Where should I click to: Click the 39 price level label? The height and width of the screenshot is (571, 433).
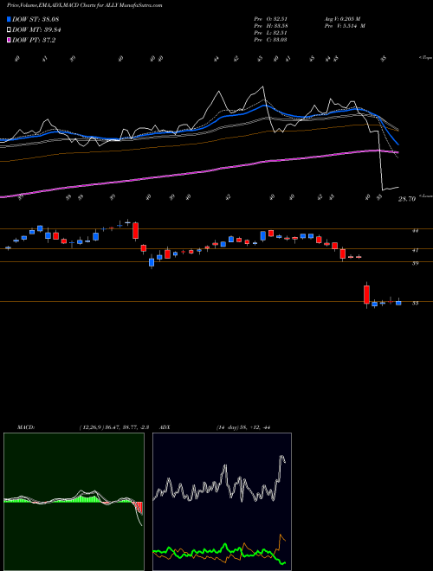click(x=415, y=263)
